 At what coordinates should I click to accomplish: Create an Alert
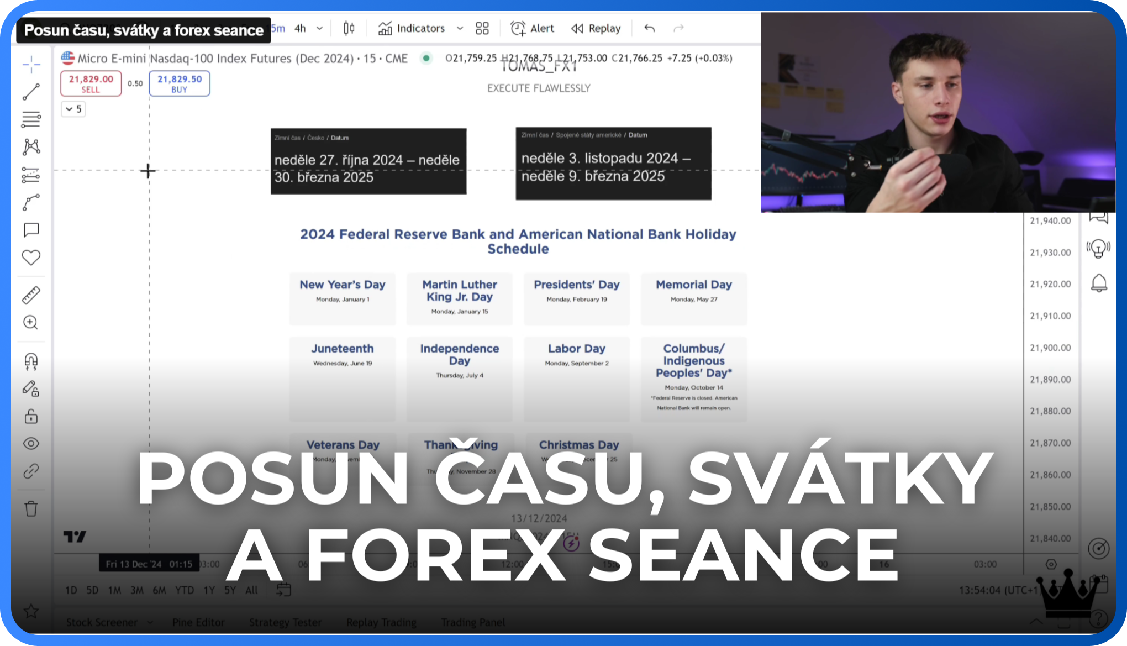tap(532, 28)
